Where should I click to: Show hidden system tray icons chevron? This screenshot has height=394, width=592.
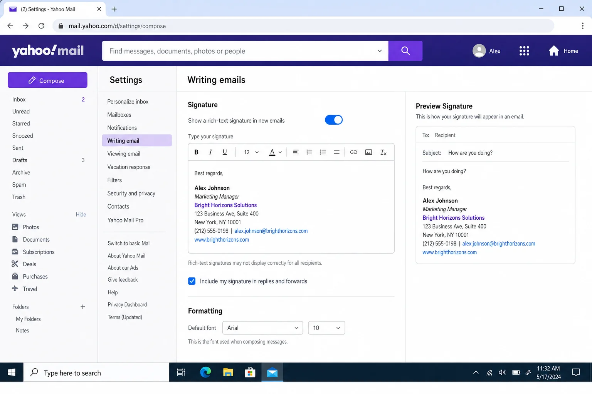pyautogui.click(x=476, y=372)
